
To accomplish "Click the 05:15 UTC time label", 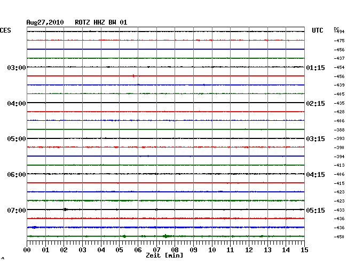I will (x=316, y=210).
